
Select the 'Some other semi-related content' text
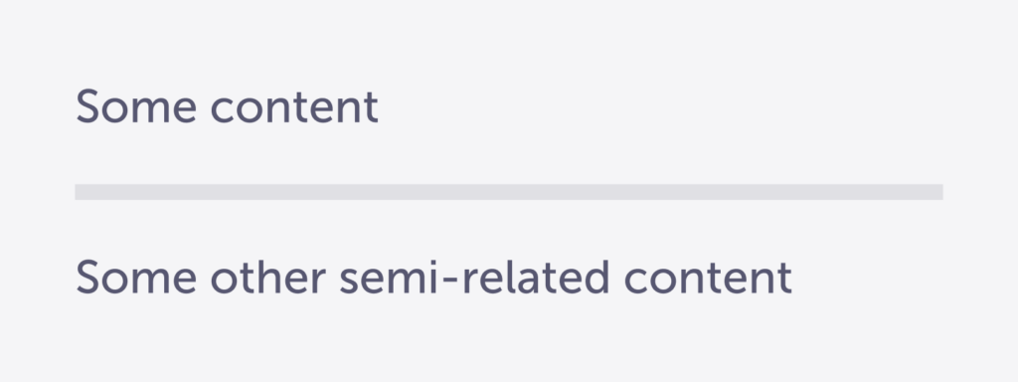pyautogui.click(x=433, y=277)
